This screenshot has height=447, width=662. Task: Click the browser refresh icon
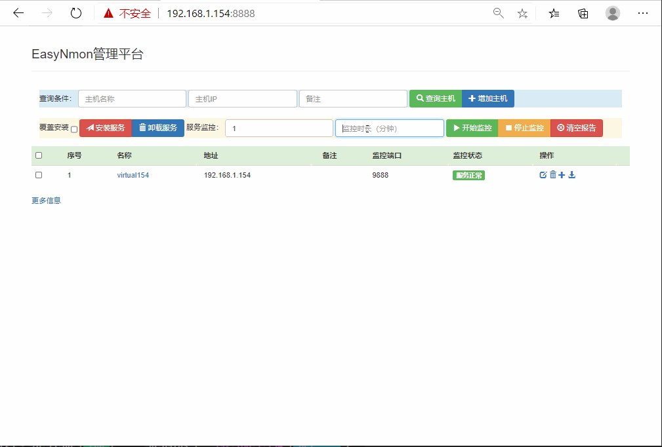click(76, 13)
